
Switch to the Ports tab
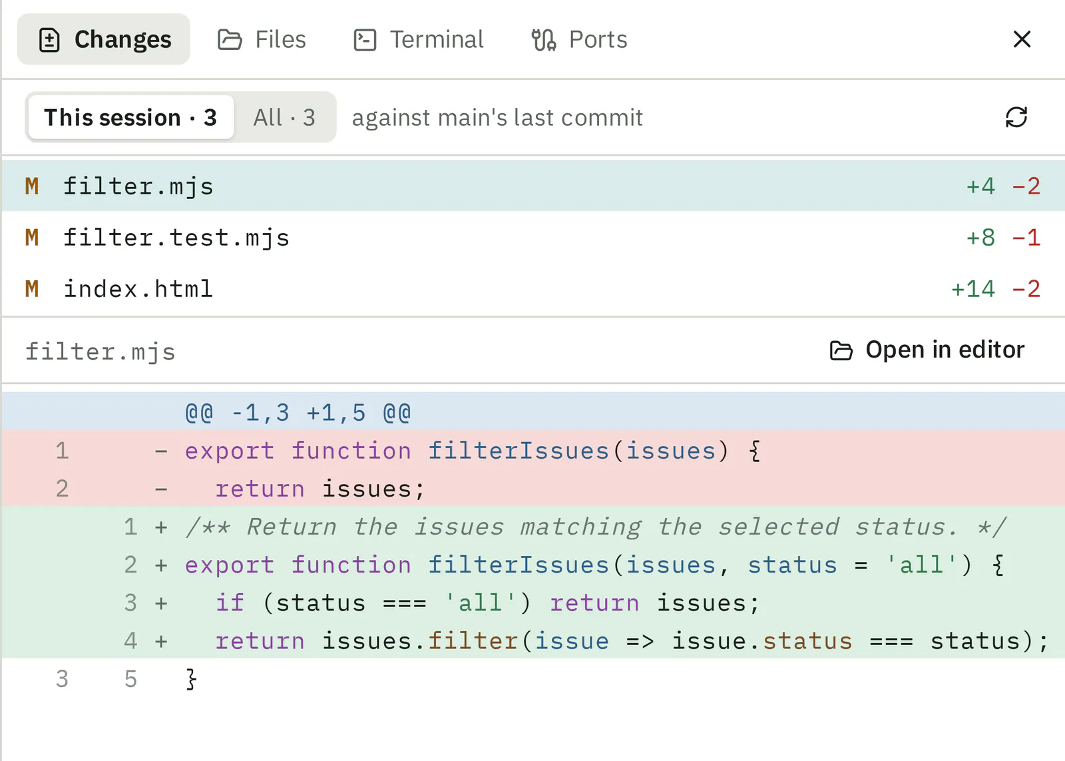click(579, 39)
